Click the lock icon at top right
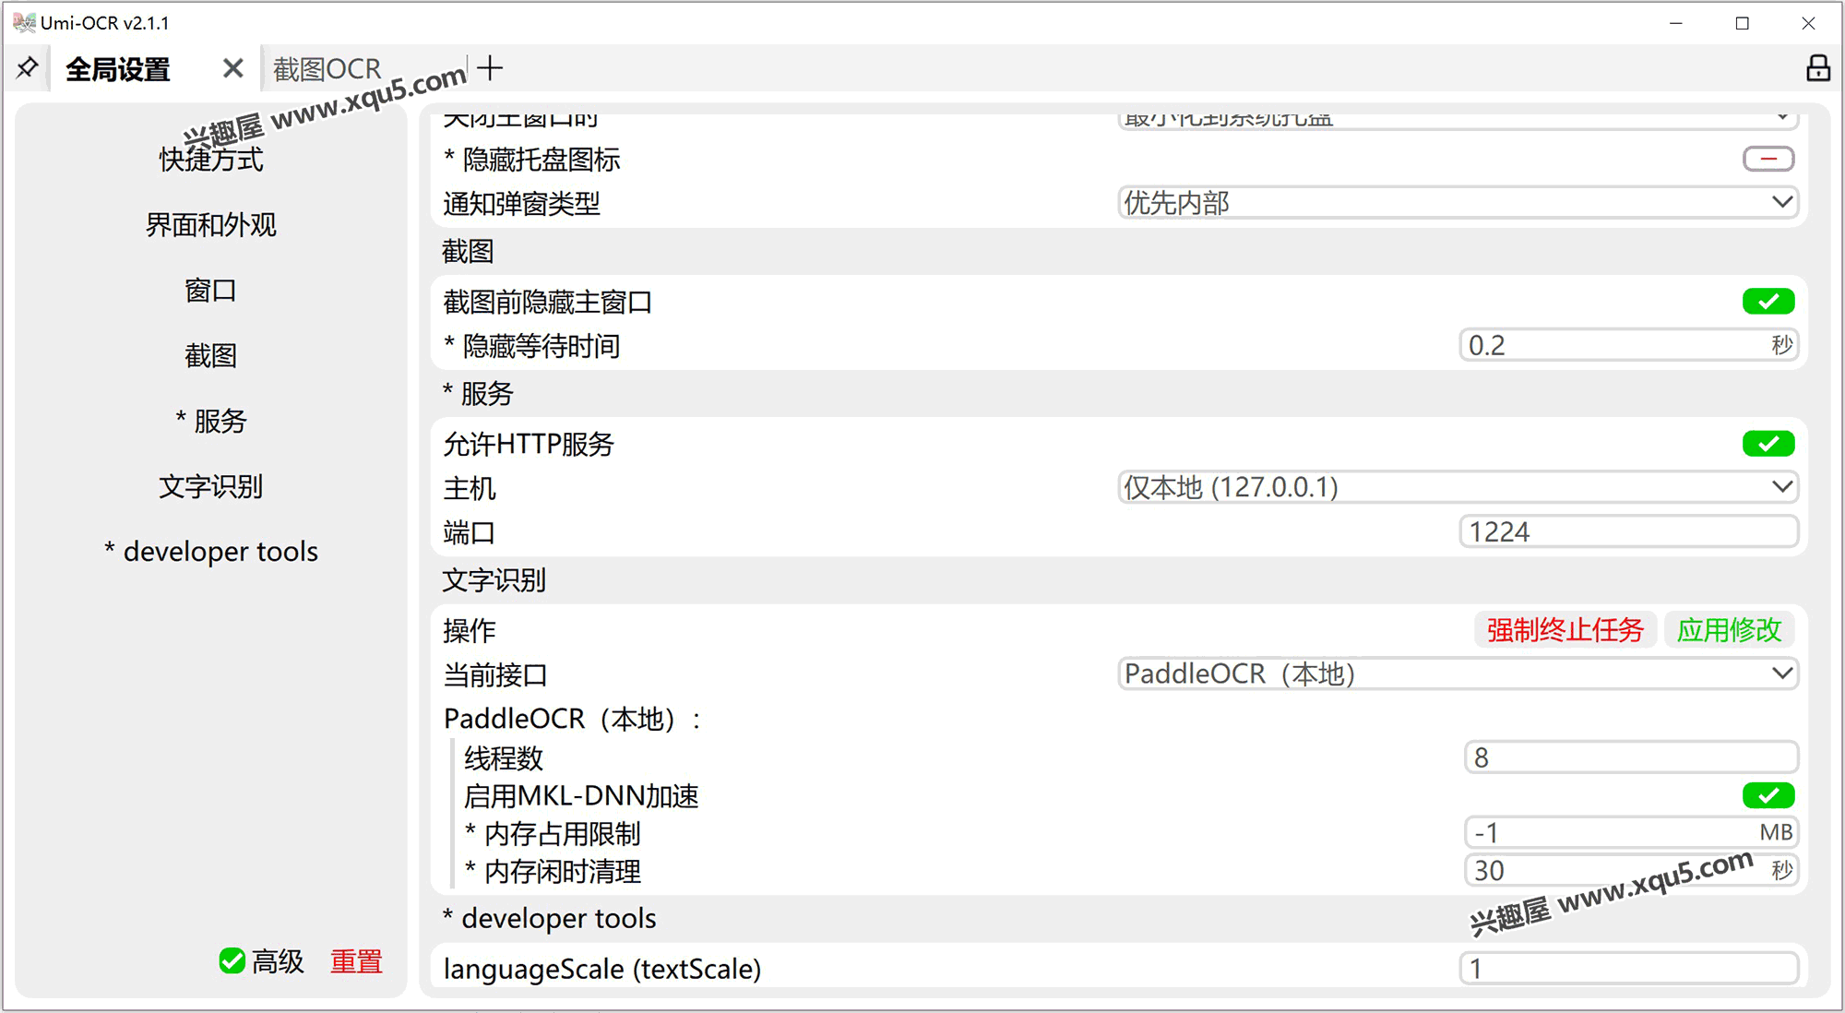Screen dimensions: 1845x1013 tap(1817, 68)
